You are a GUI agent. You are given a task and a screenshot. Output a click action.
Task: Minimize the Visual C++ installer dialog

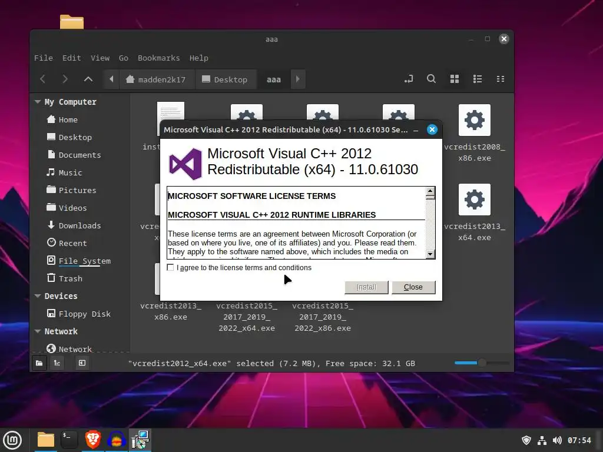[416, 130]
